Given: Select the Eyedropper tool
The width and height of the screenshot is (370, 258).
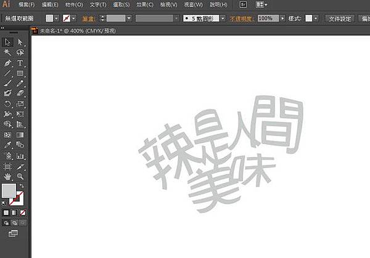Looking at the screenshot, I should coord(7,145).
